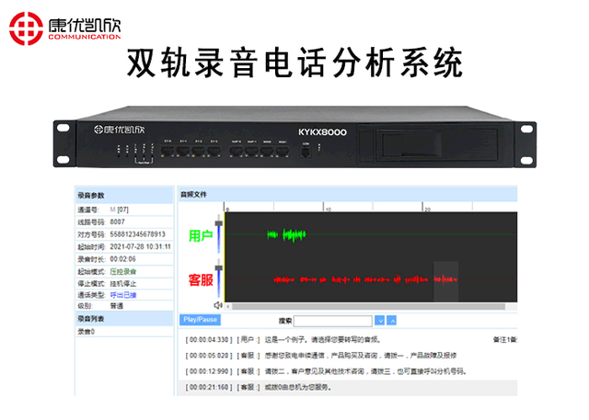
Task: Click the 压控录音 start mode link
Action: (x=123, y=271)
